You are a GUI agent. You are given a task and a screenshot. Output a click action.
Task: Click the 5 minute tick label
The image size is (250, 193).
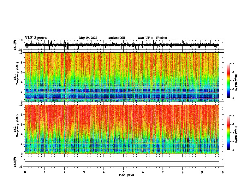point(123,172)
